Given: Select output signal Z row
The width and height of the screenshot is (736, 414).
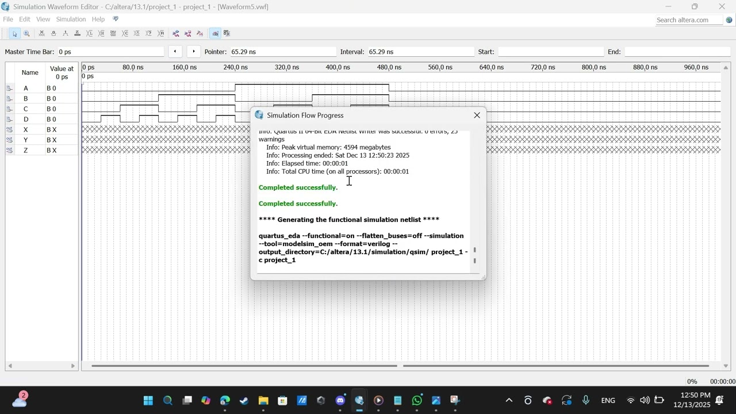Looking at the screenshot, I should (x=41, y=150).
